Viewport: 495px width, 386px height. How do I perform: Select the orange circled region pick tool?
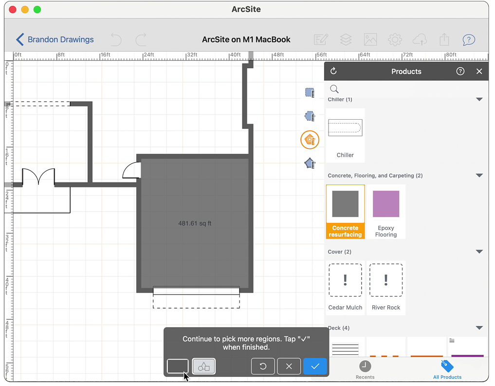pos(310,140)
